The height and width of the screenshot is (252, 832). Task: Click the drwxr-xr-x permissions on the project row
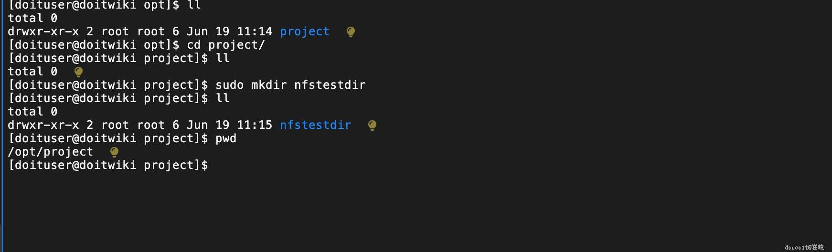43,31
